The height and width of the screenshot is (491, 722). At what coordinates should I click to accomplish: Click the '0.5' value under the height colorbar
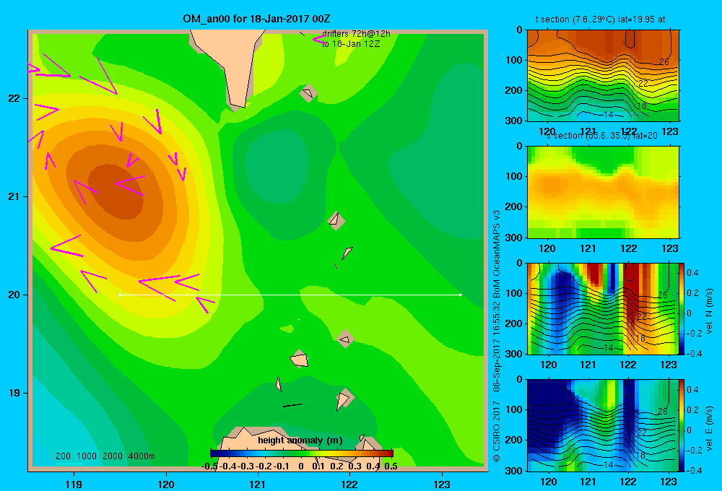[x=391, y=466]
